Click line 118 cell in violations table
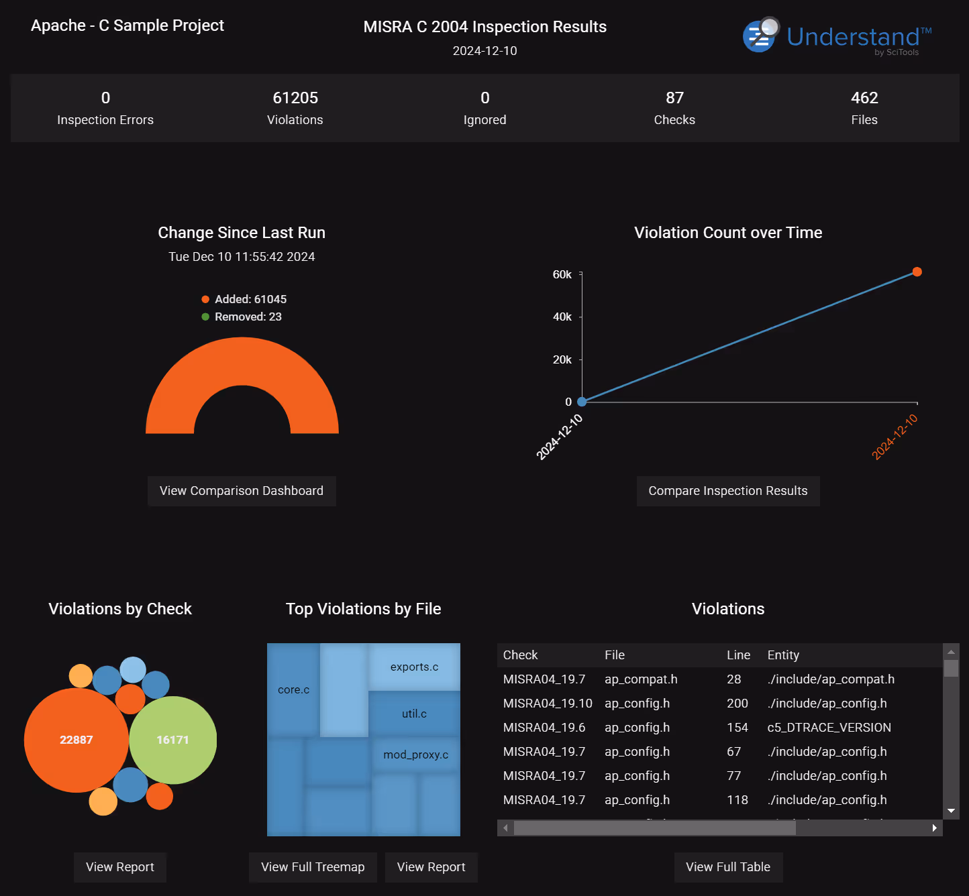969x896 pixels. (737, 800)
